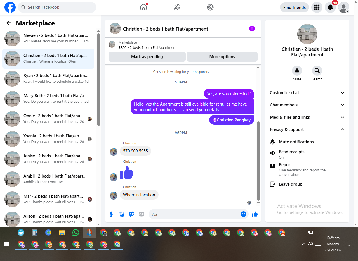Click Christien's avatar beside phone number
The height and width of the screenshot is (261, 358).
pos(114,152)
